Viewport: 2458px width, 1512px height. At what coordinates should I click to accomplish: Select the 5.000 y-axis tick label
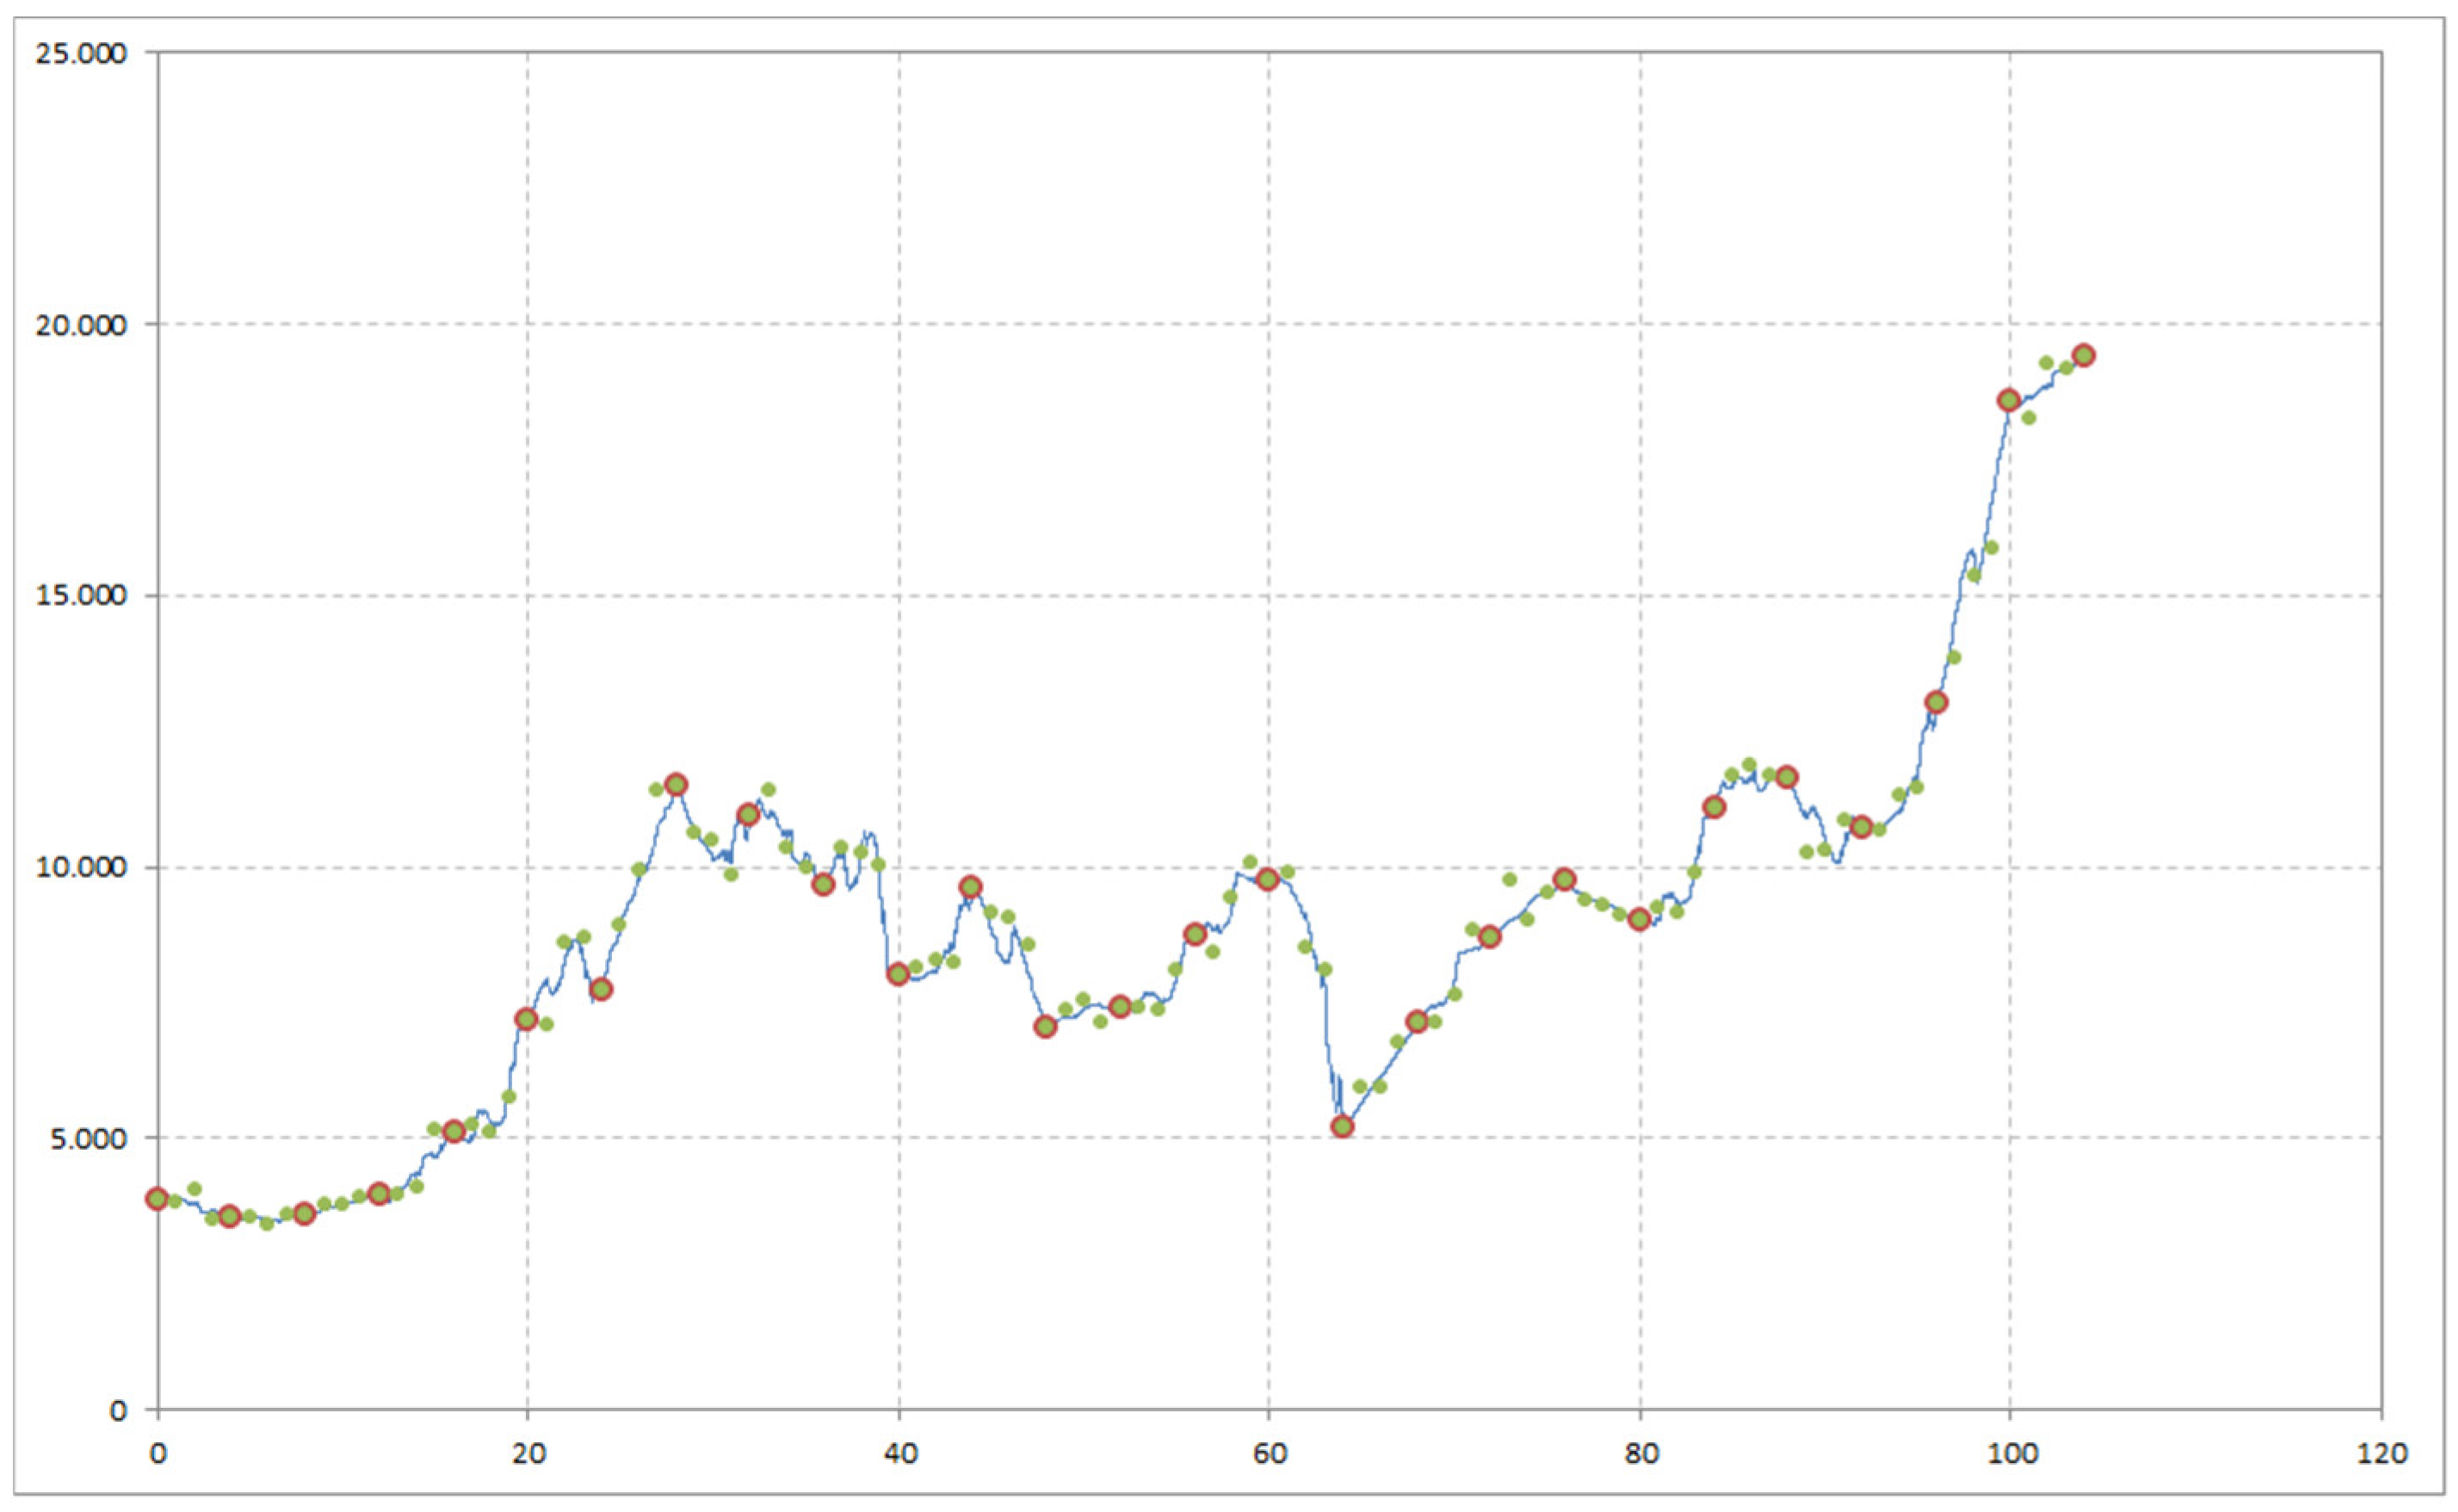[x=89, y=1138]
